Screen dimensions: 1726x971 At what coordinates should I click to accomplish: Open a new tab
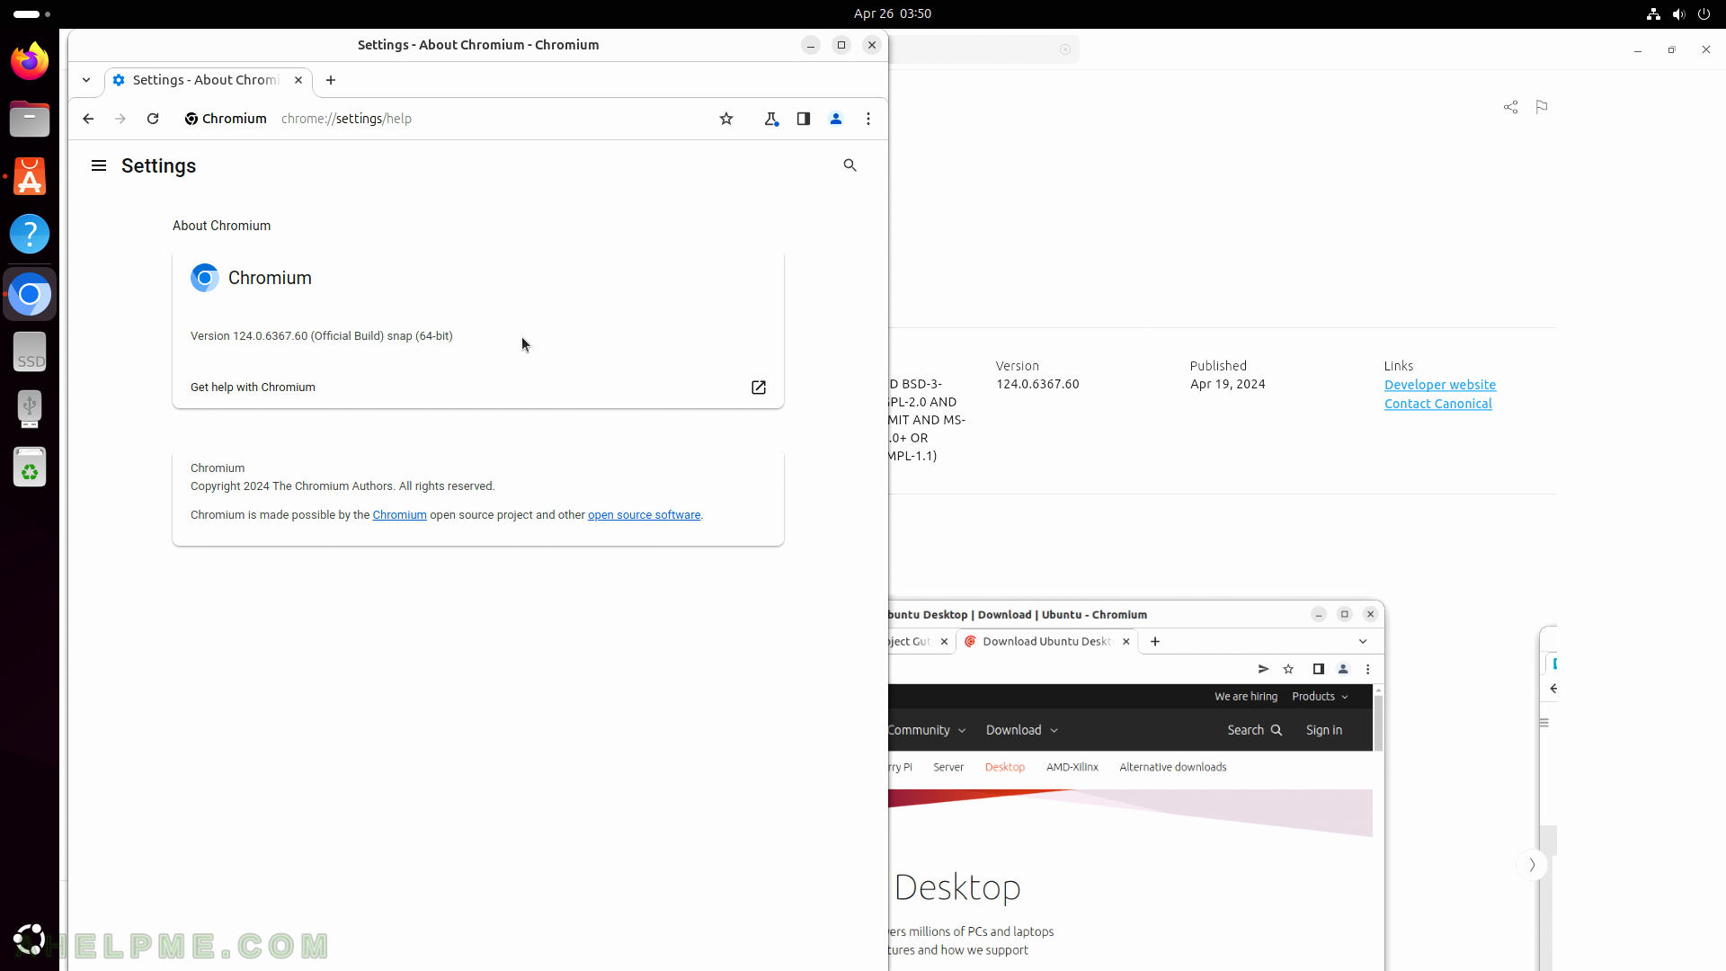(331, 80)
